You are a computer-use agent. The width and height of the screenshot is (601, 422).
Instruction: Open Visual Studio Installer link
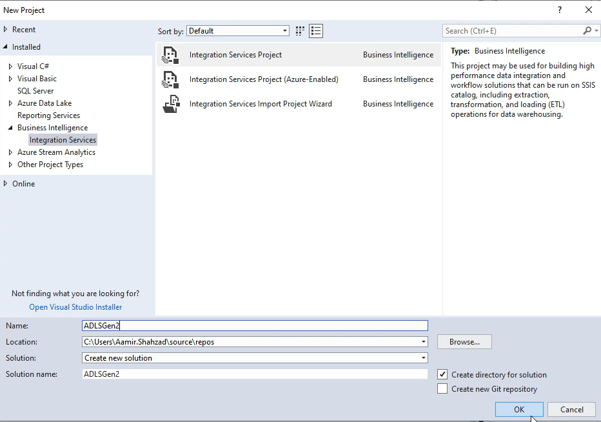click(75, 306)
